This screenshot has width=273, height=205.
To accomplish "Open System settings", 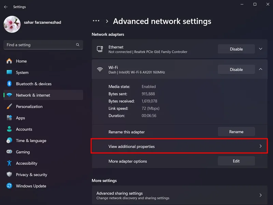I will 43,72.
